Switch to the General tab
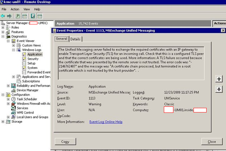The height and width of the screenshot is (151, 226). tap(61, 39)
